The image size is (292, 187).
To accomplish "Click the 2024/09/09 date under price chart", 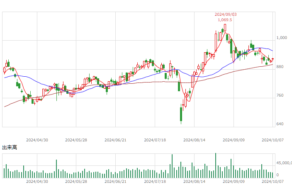I will click(x=234, y=140).
